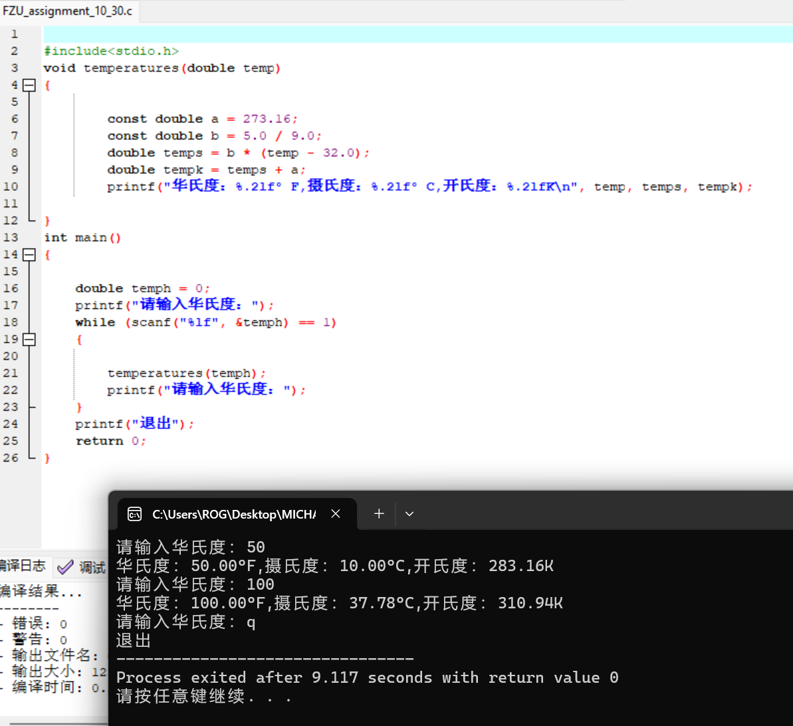Click the checkmark icon beside 调试
Viewport: 793px width, 726px height.
coord(65,567)
